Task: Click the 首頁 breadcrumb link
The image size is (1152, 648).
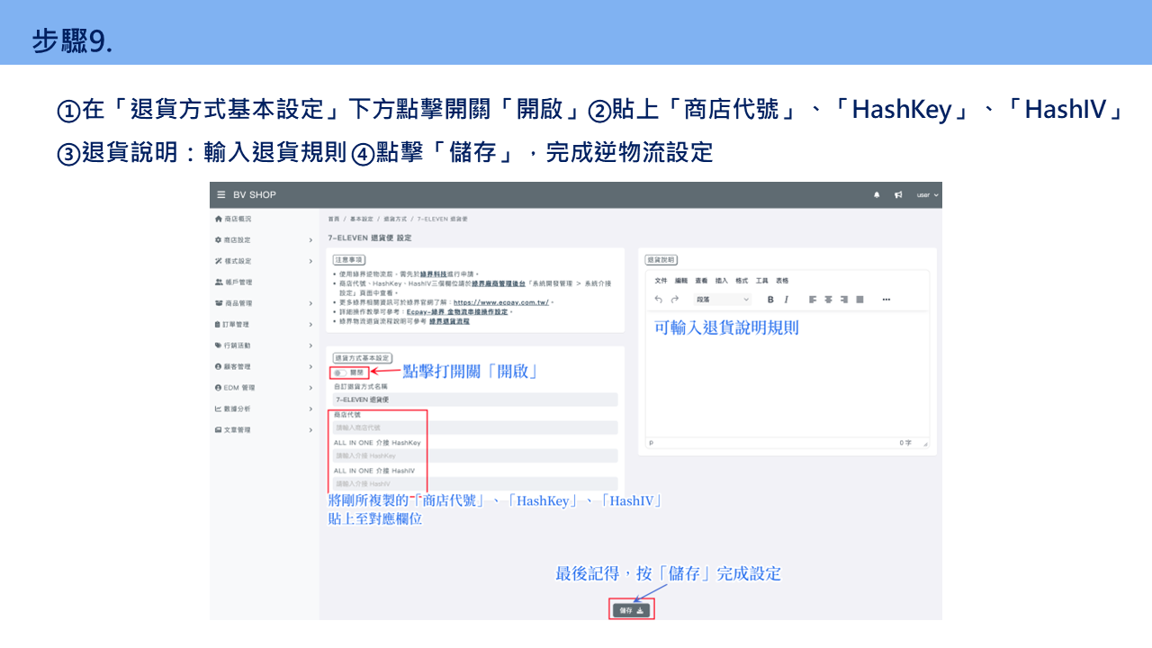Action: (334, 219)
